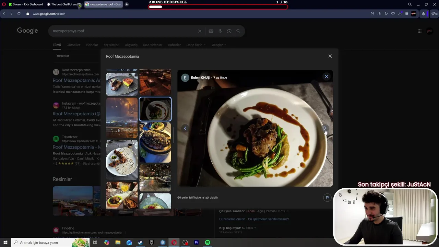Open Spotify from the taskbar
Screen dimensions: 439x247
tap(207, 243)
